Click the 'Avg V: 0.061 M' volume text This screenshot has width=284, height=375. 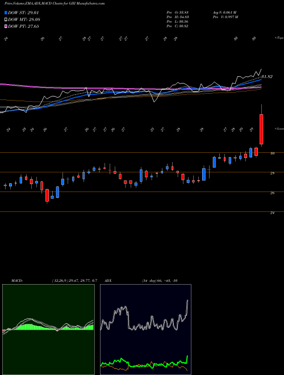(x=224, y=13)
